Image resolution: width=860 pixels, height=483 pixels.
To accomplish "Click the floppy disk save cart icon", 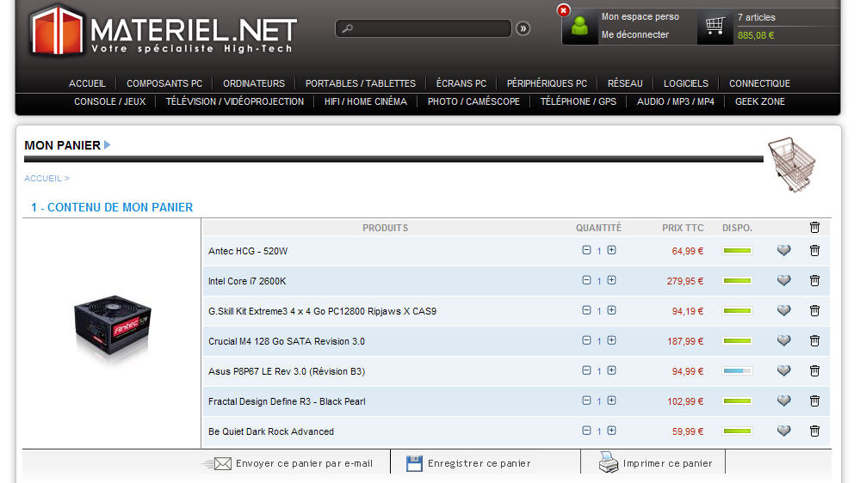I will click(414, 463).
